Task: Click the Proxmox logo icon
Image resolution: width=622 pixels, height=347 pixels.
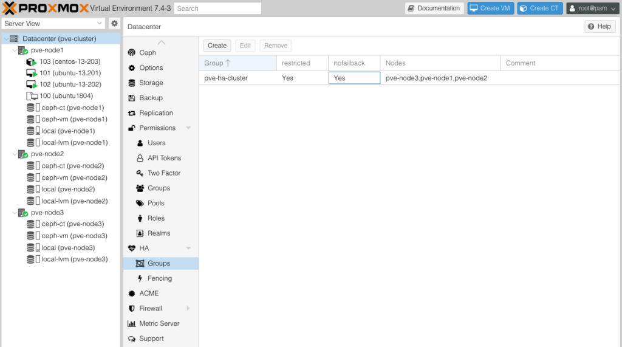Action: point(10,8)
